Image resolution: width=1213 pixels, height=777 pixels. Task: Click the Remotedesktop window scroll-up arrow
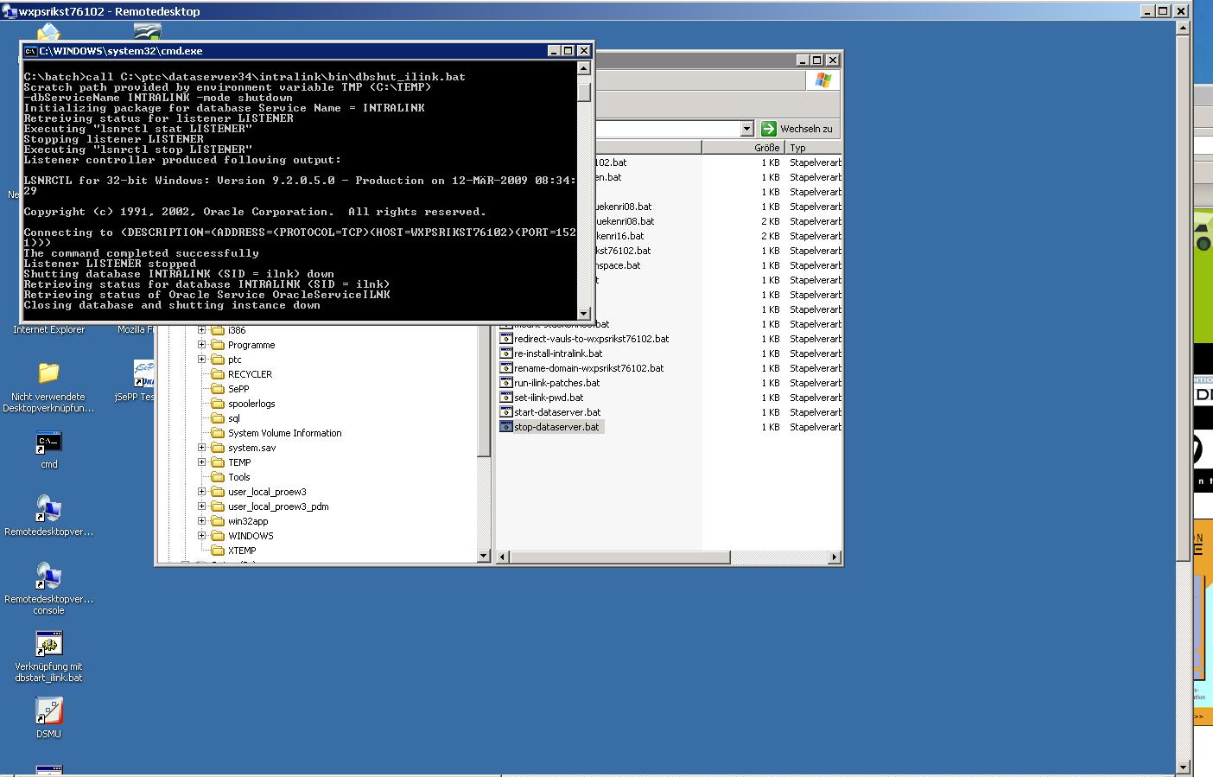[x=1184, y=28]
